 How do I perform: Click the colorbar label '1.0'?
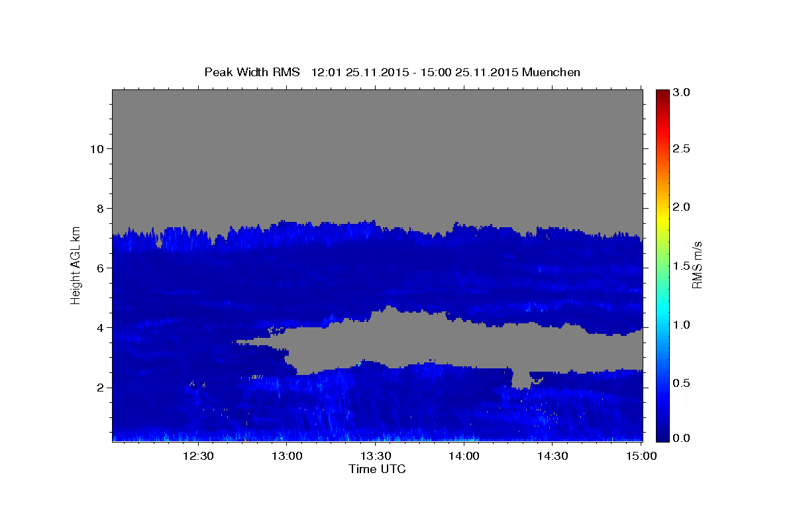coord(682,325)
